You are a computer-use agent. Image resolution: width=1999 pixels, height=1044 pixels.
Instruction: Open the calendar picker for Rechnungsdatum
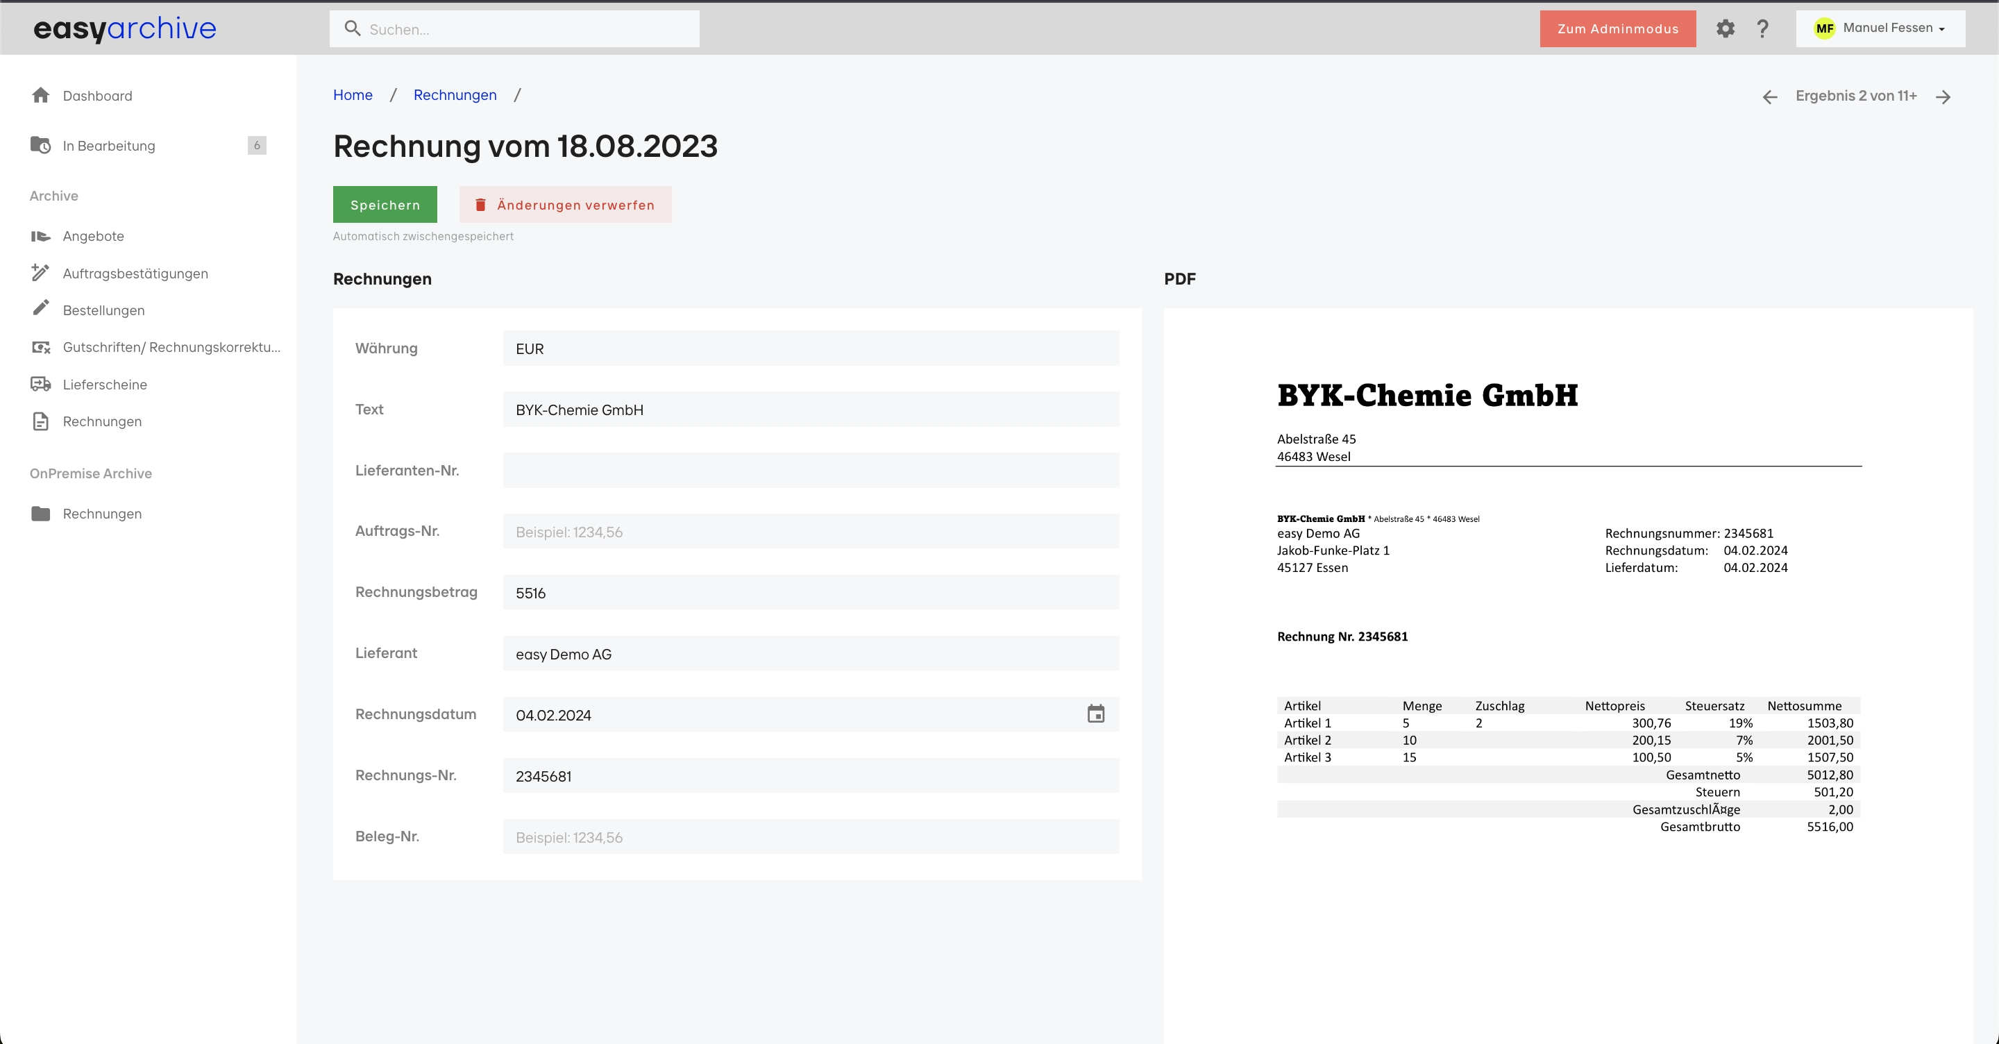click(1095, 714)
